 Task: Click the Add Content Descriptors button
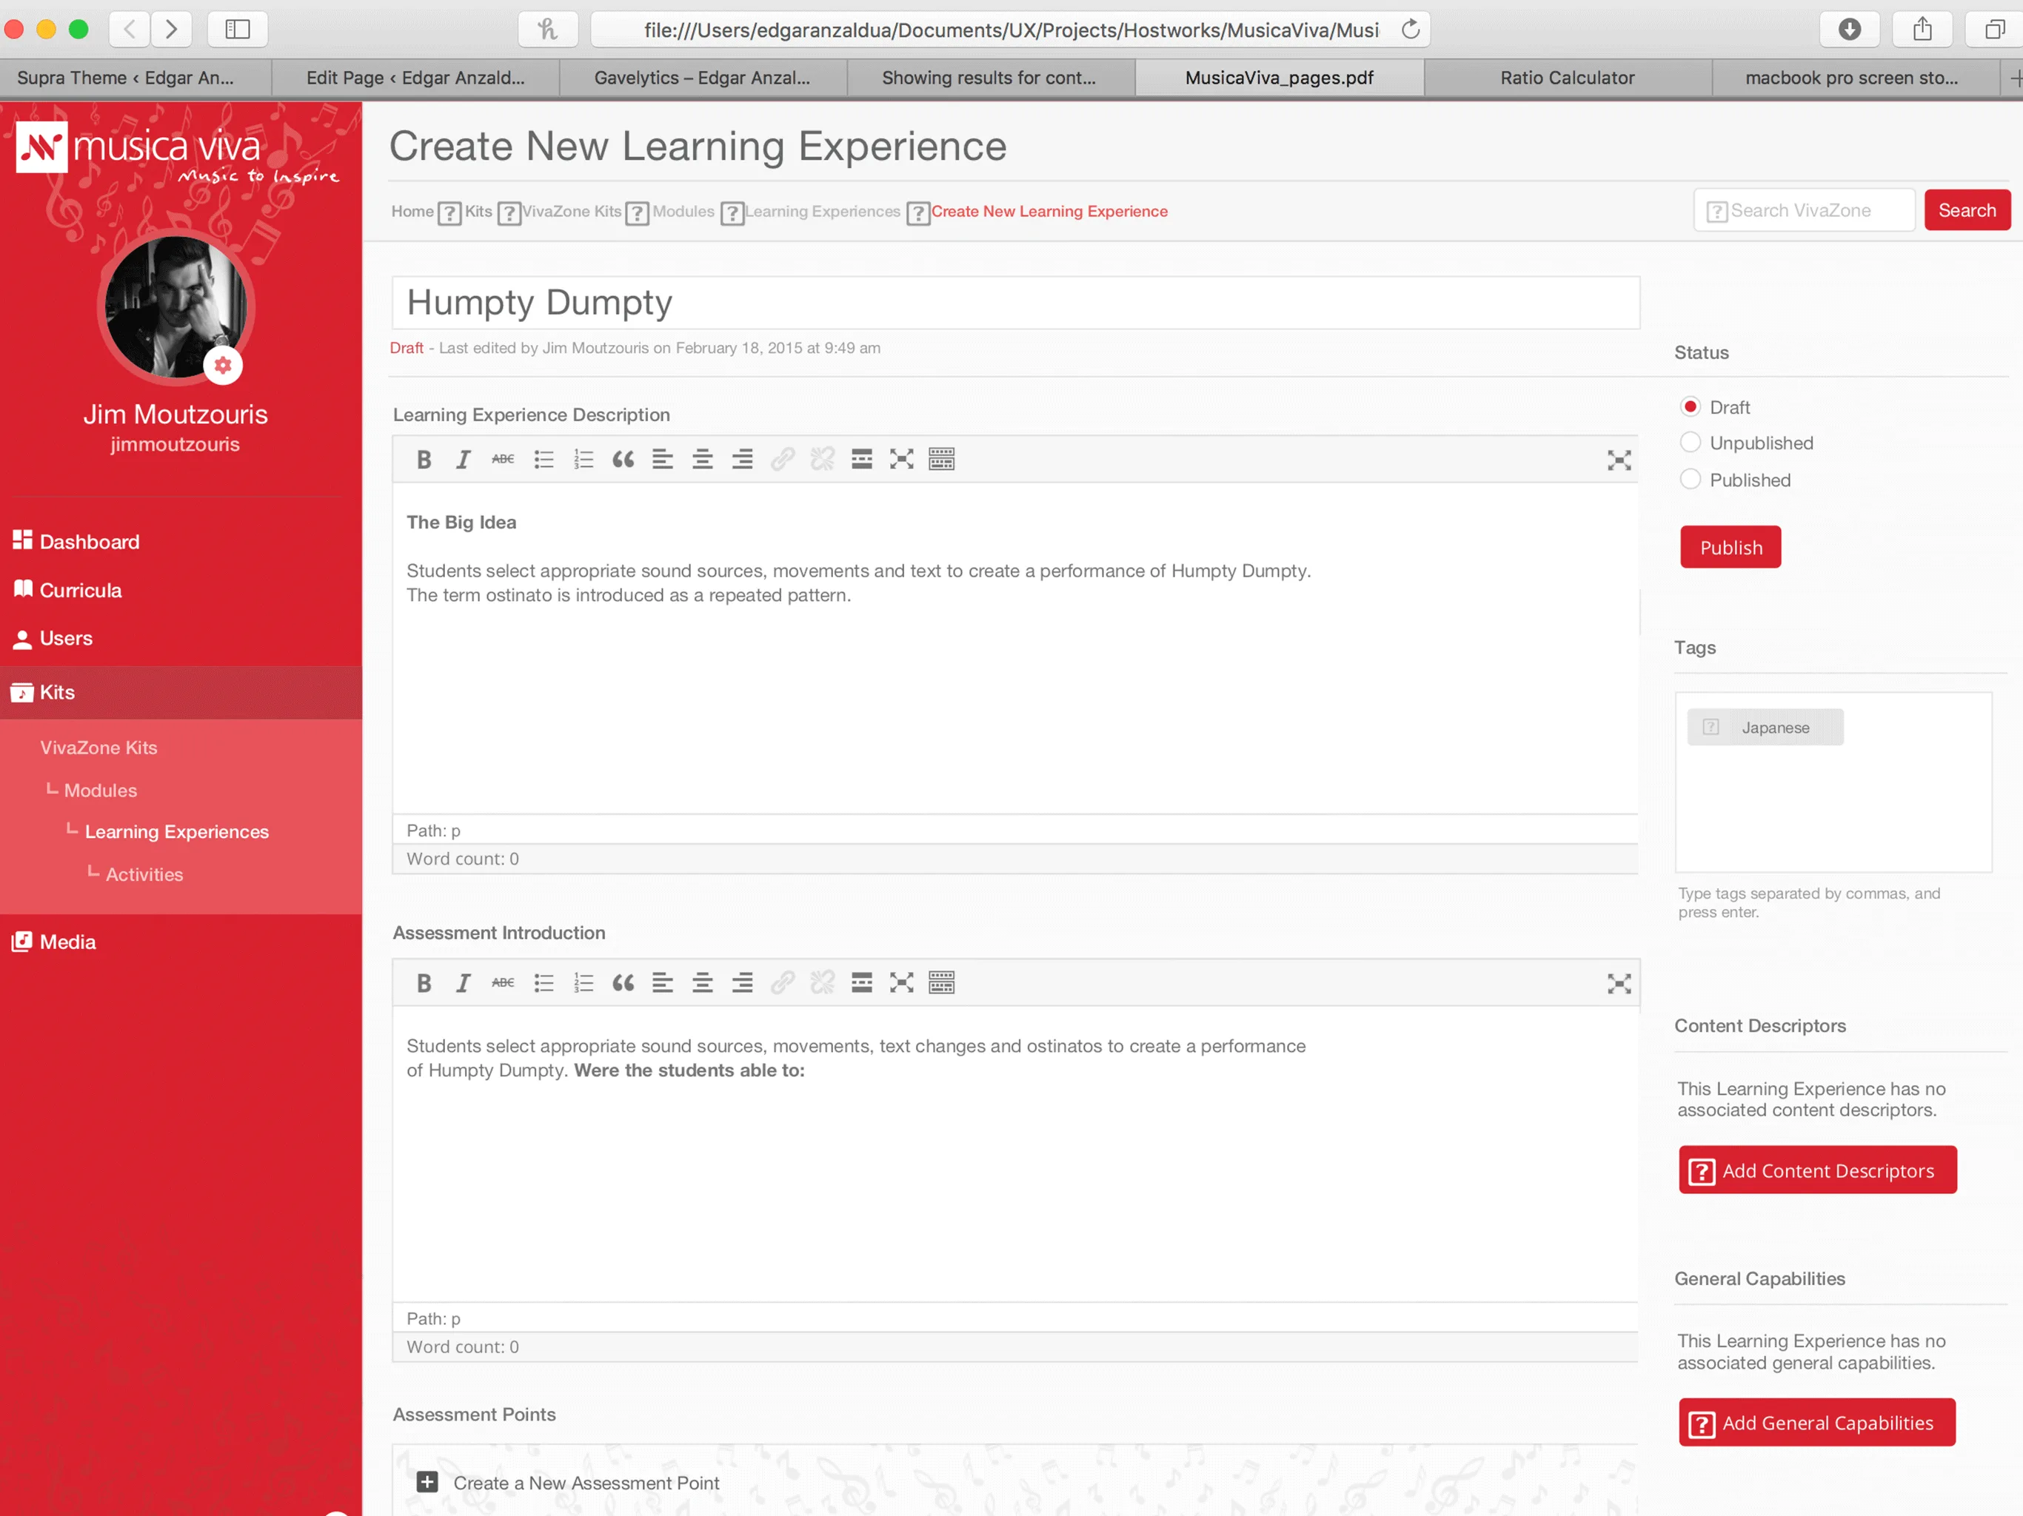tap(1816, 1170)
